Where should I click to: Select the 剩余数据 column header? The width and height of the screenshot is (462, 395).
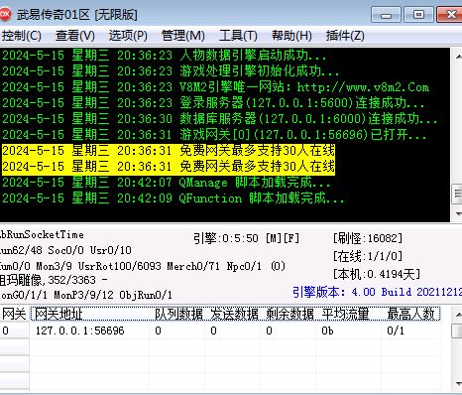pos(289,314)
